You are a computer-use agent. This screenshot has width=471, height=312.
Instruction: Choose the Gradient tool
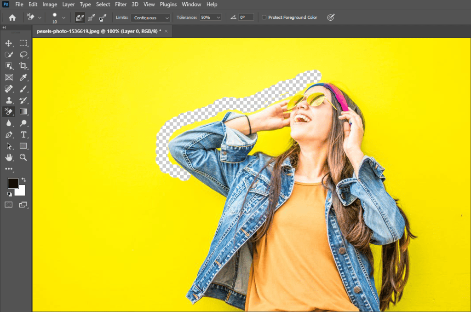point(23,111)
